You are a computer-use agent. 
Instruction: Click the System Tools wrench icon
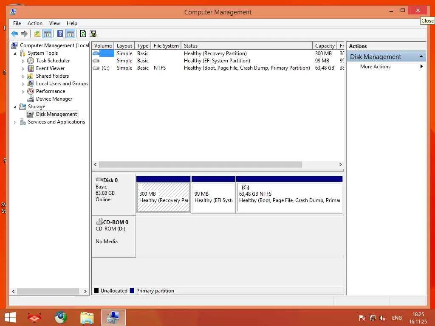coord(23,53)
